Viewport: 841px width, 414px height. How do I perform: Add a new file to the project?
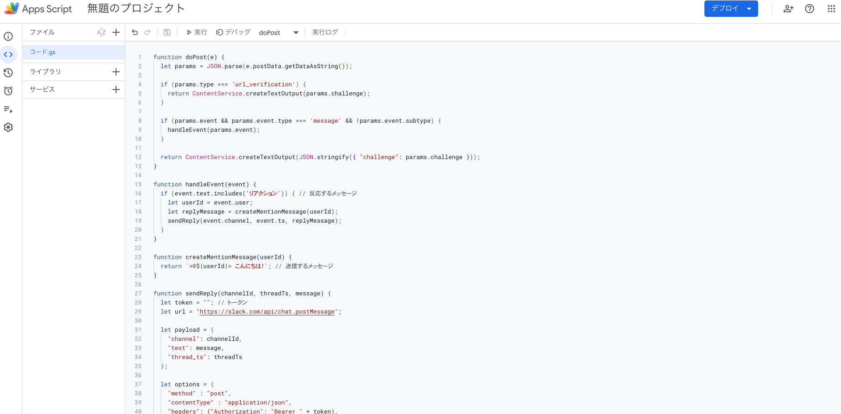coord(116,32)
